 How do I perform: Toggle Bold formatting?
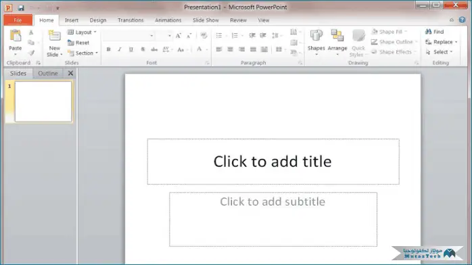pyautogui.click(x=108, y=49)
